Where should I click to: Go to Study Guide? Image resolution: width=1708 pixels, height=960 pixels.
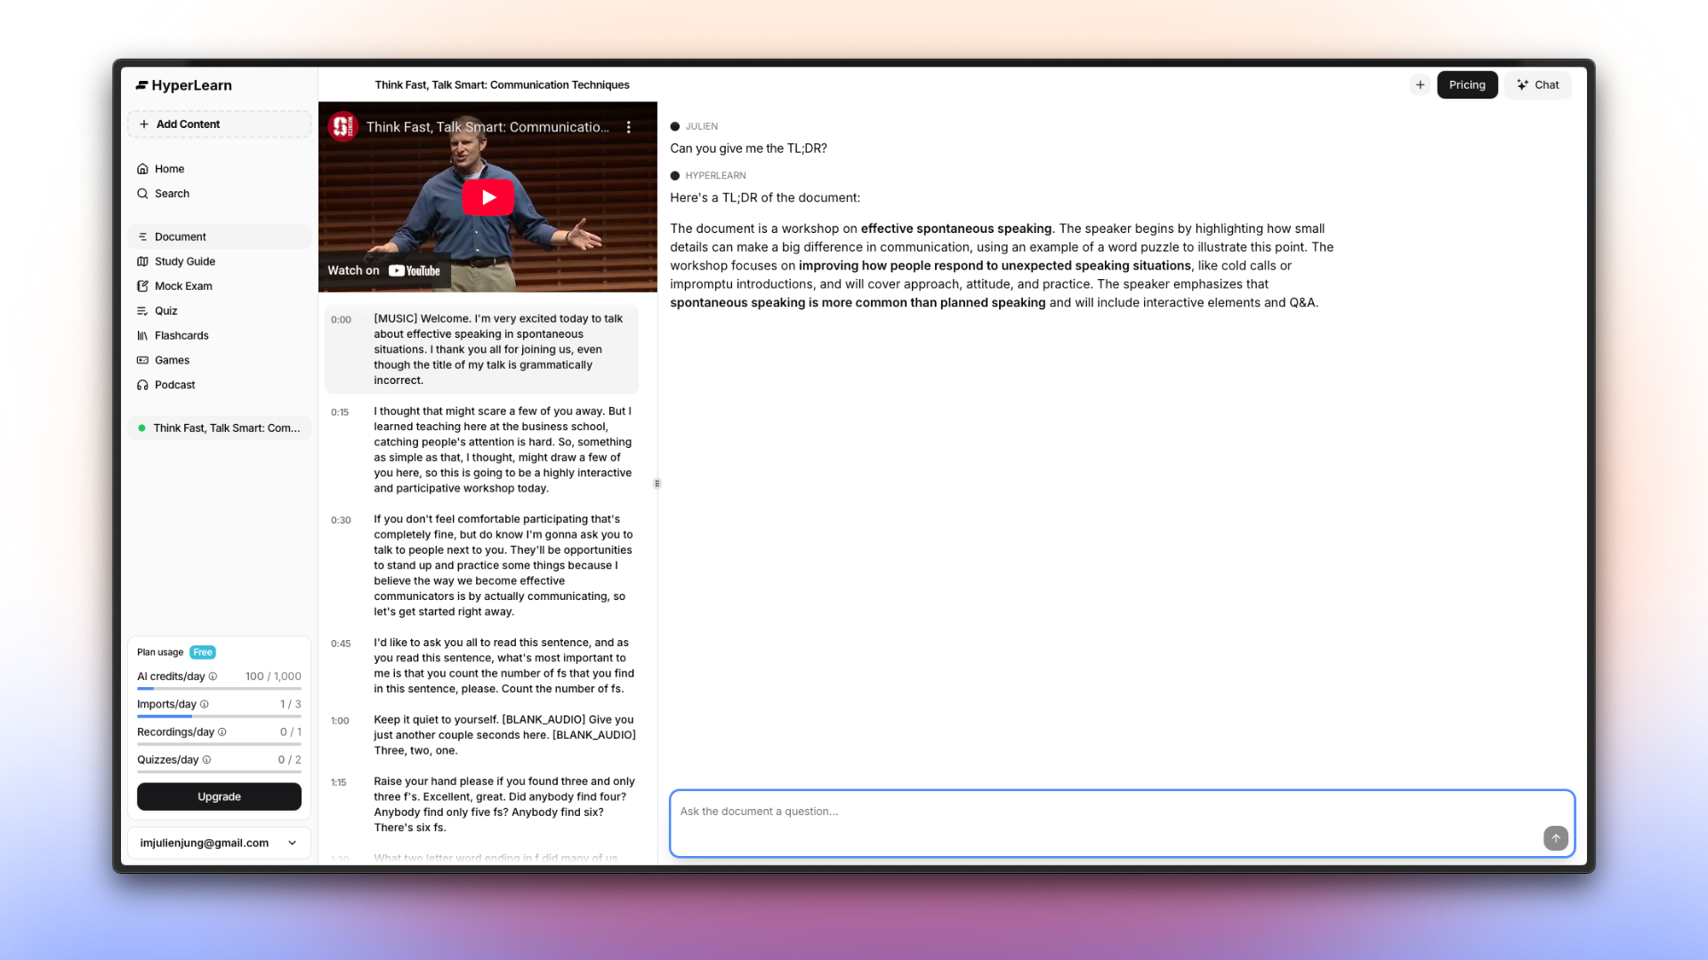click(x=184, y=261)
